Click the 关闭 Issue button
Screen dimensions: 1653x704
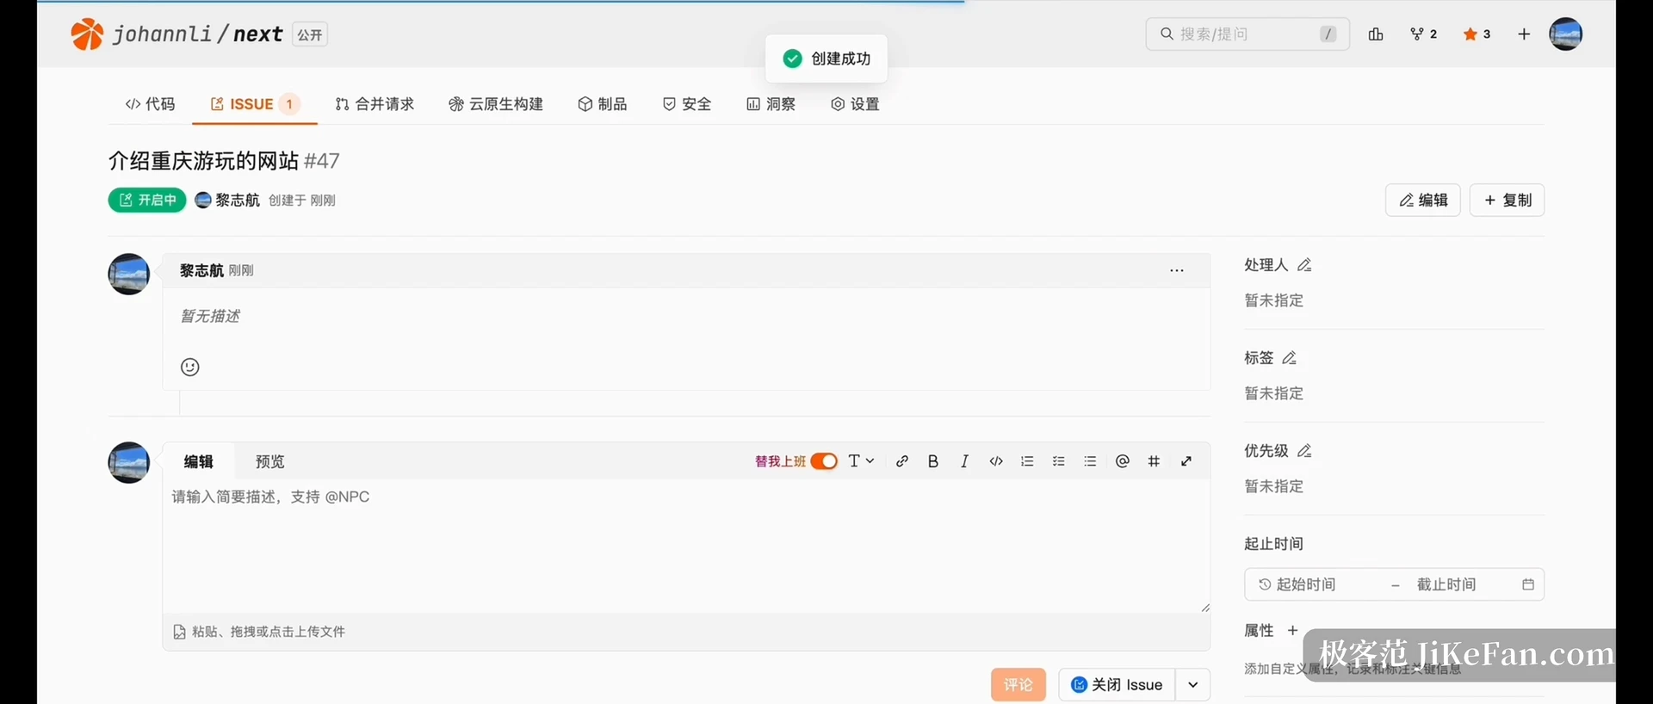tap(1117, 685)
